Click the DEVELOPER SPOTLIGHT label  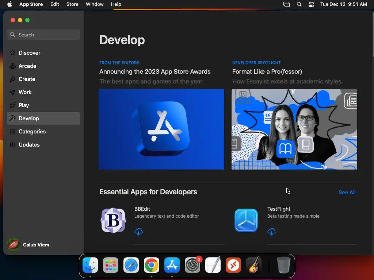tap(256, 63)
